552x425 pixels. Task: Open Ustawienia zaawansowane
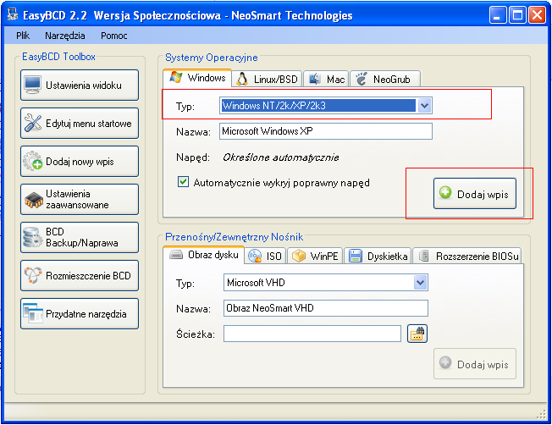pyautogui.click(x=80, y=199)
